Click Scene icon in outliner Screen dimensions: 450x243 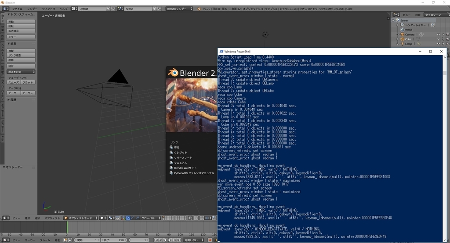tap(398, 20)
